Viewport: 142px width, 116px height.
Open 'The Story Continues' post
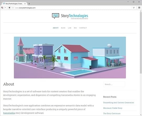coord(112,113)
